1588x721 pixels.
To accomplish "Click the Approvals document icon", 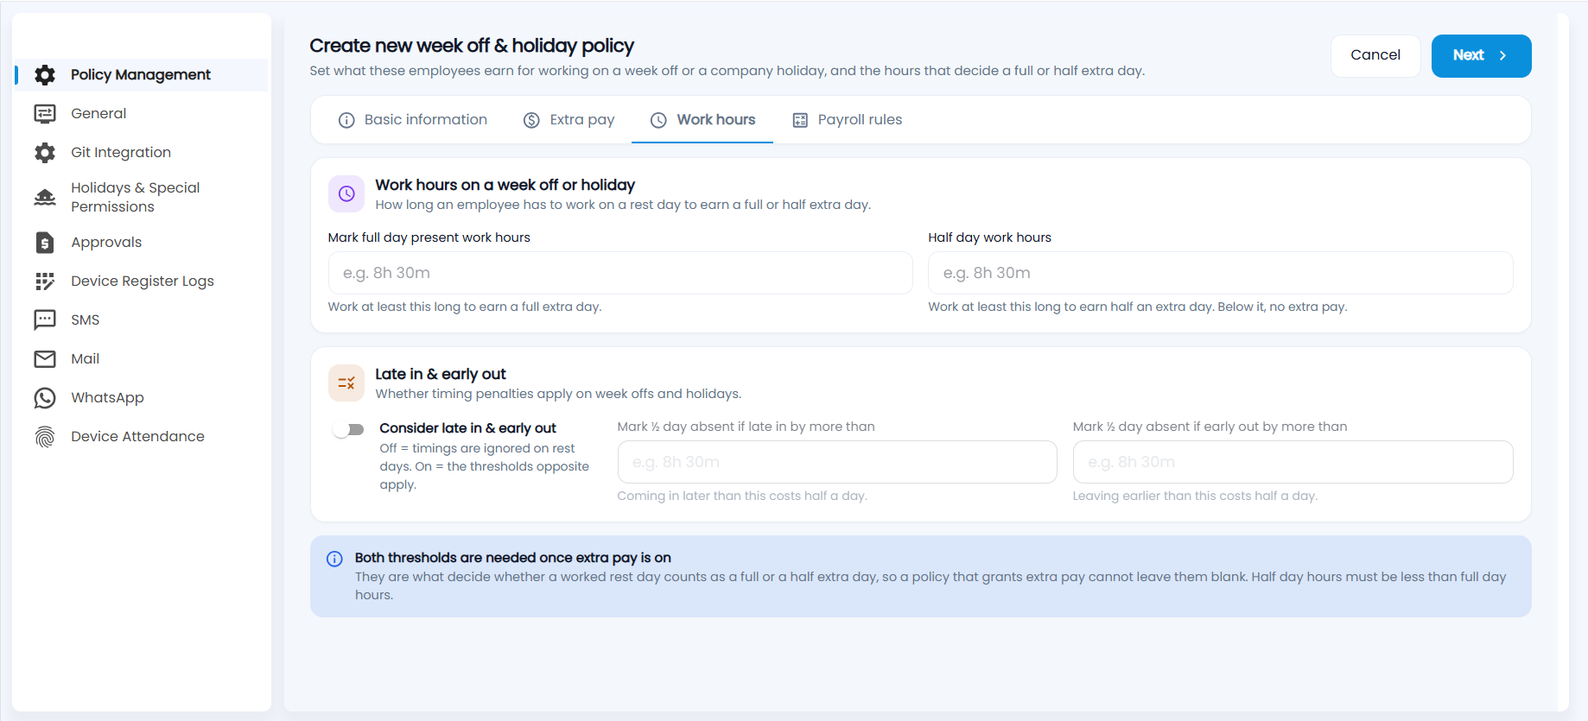I will (x=45, y=243).
